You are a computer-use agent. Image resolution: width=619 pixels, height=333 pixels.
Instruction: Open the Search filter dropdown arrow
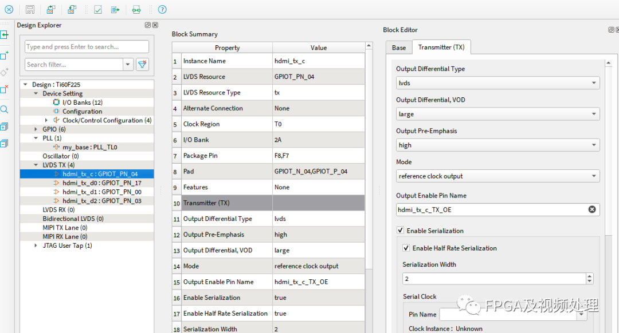pyautogui.click(x=128, y=64)
